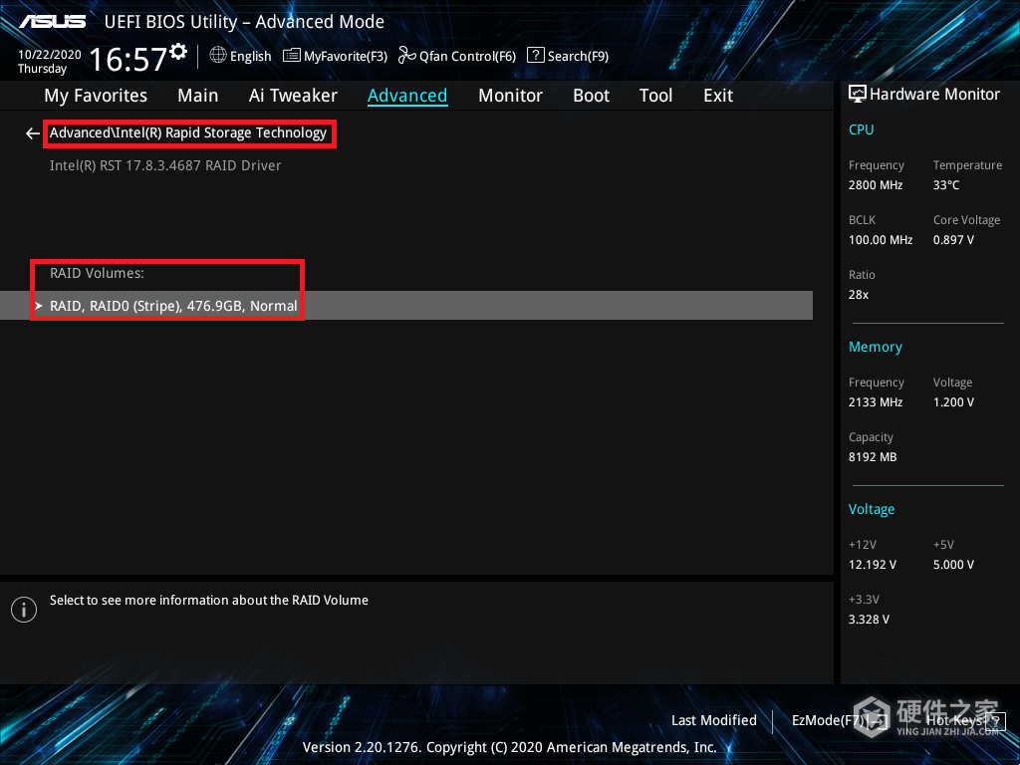
Task: Click the Memory voltage value 1.200 V
Action: click(x=953, y=402)
